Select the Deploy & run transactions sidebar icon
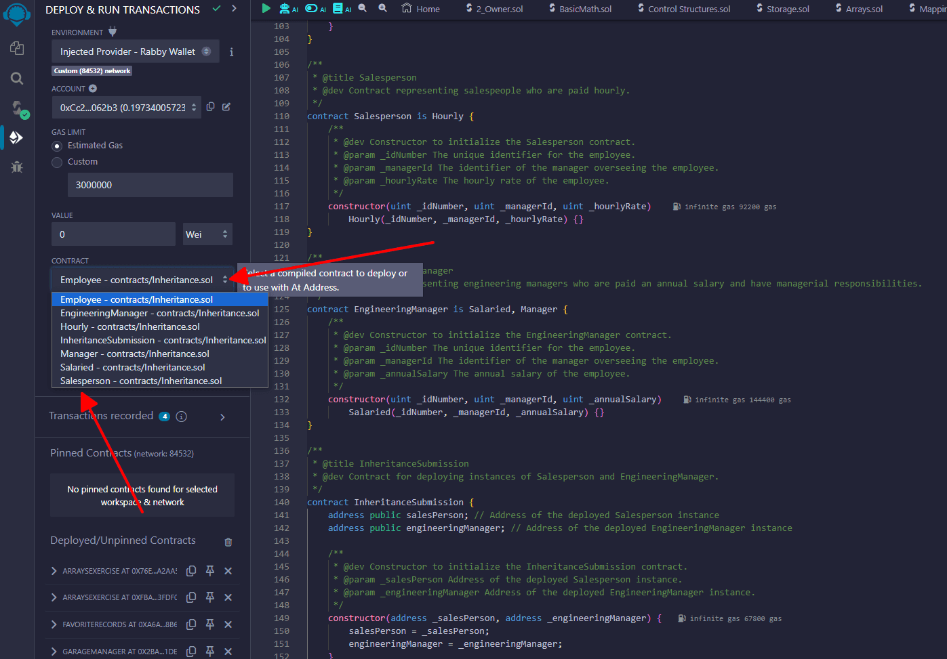The image size is (947, 659). point(17,137)
